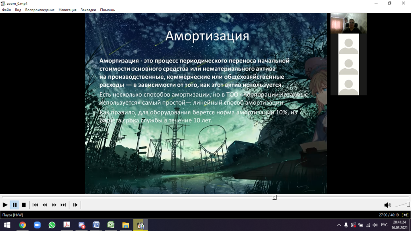411x231 pixels.
Task: Open the Windows Start menu
Action: (7, 225)
